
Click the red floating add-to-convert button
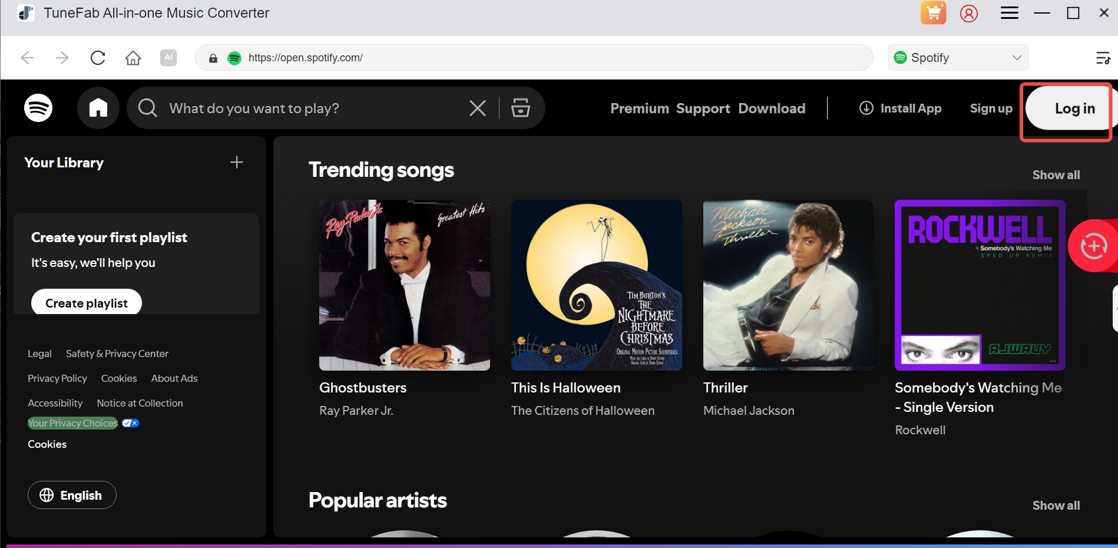coord(1094,246)
